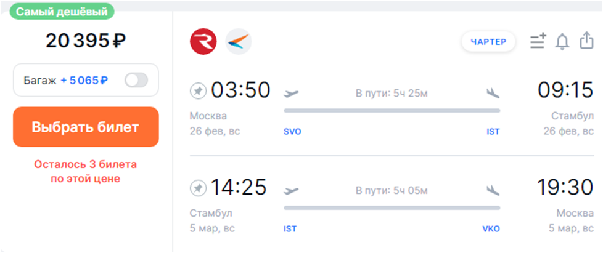Pin the 14:25 Istanbul departure flight
Image resolution: width=603 pixels, height=253 pixels.
pos(199,187)
